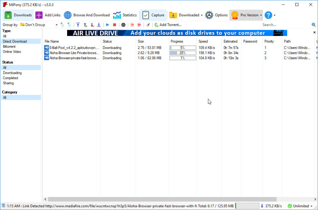Click inside the Search field

(x=286, y=25)
